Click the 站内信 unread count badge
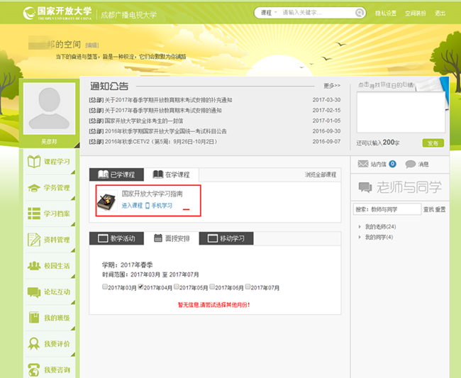 pyautogui.click(x=392, y=164)
